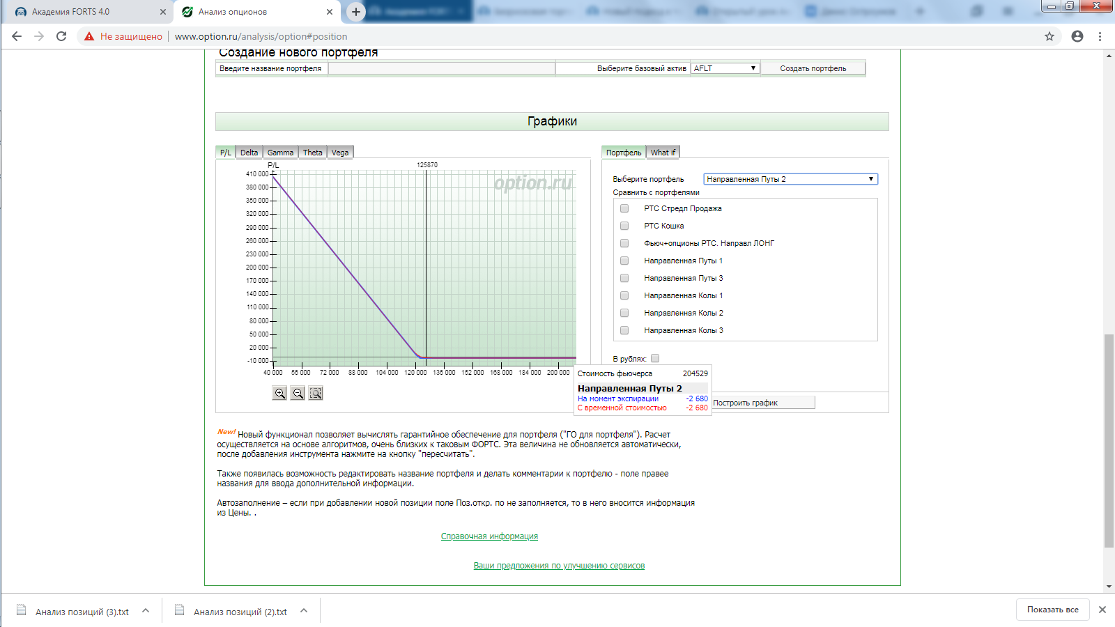Enable 'Направленная Колы 2' comparison
1115x627 pixels.
tap(624, 313)
